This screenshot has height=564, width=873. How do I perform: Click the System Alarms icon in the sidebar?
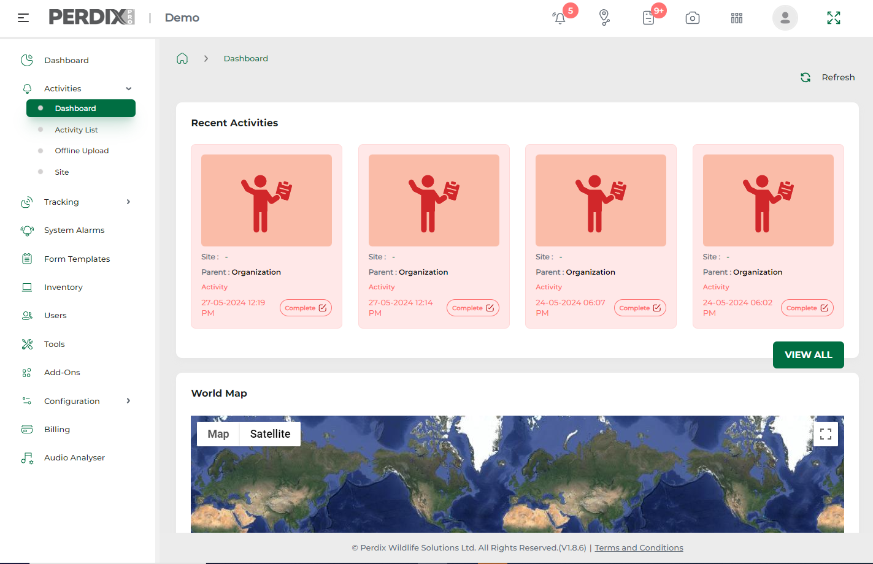coord(27,230)
